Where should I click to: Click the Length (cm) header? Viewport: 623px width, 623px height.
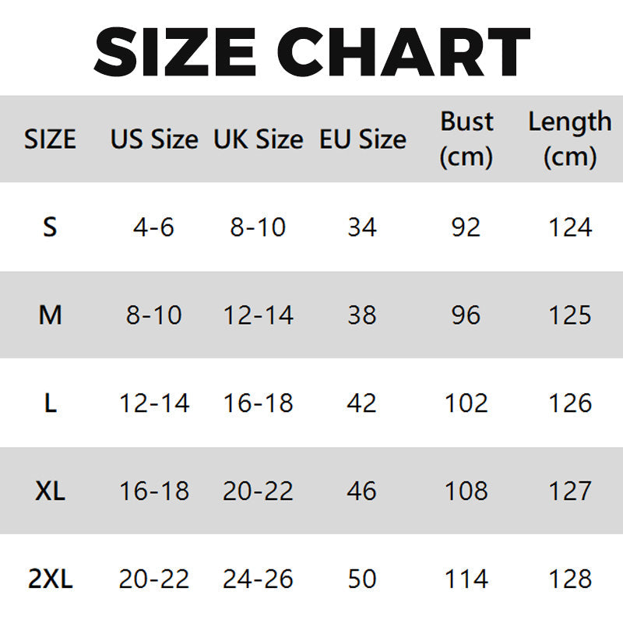570,139
